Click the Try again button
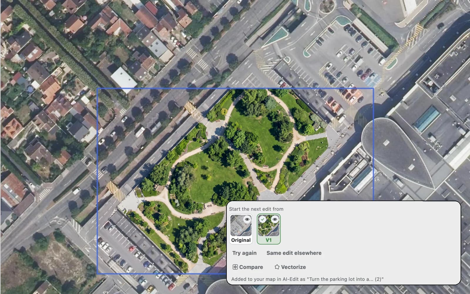The height and width of the screenshot is (294, 470). pyautogui.click(x=244, y=253)
